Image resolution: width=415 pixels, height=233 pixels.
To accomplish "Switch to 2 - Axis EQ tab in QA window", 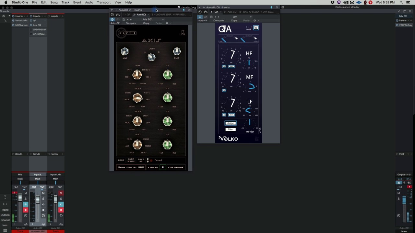I will [x=230, y=12].
